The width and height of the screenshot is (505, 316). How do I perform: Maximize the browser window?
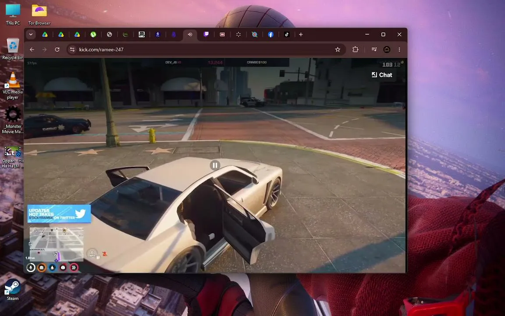coord(383,34)
